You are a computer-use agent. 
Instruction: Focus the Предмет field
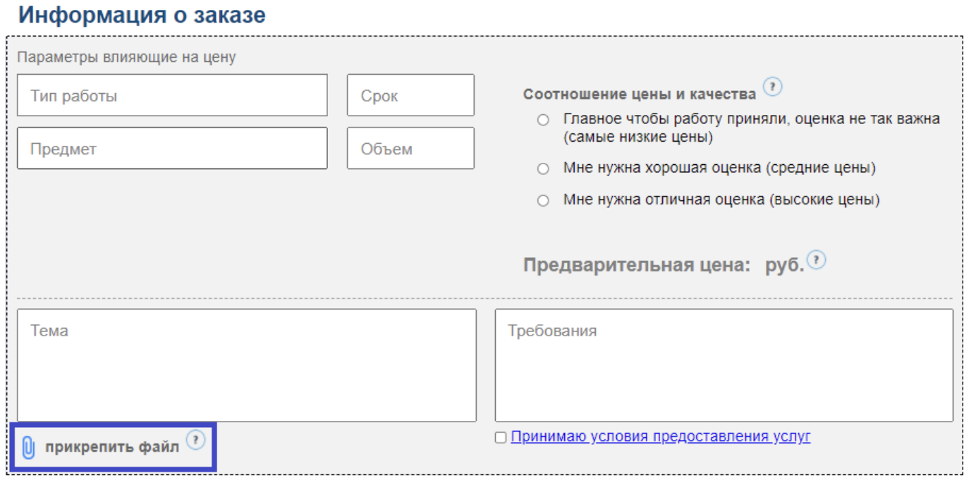172,148
